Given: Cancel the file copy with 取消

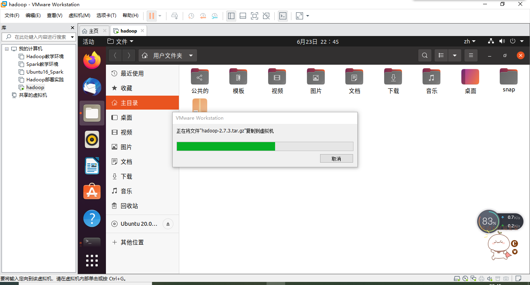Looking at the screenshot, I should coord(336,159).
